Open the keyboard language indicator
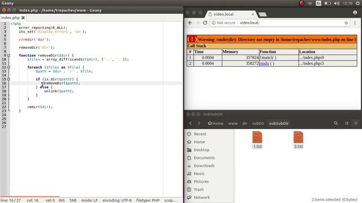 tap(318, 3)
